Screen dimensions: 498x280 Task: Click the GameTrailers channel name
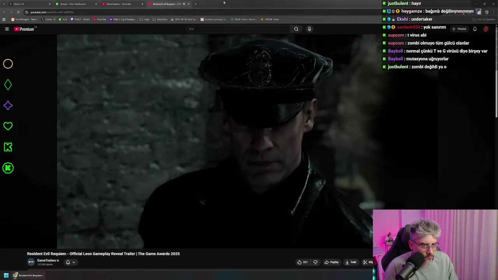46,261
